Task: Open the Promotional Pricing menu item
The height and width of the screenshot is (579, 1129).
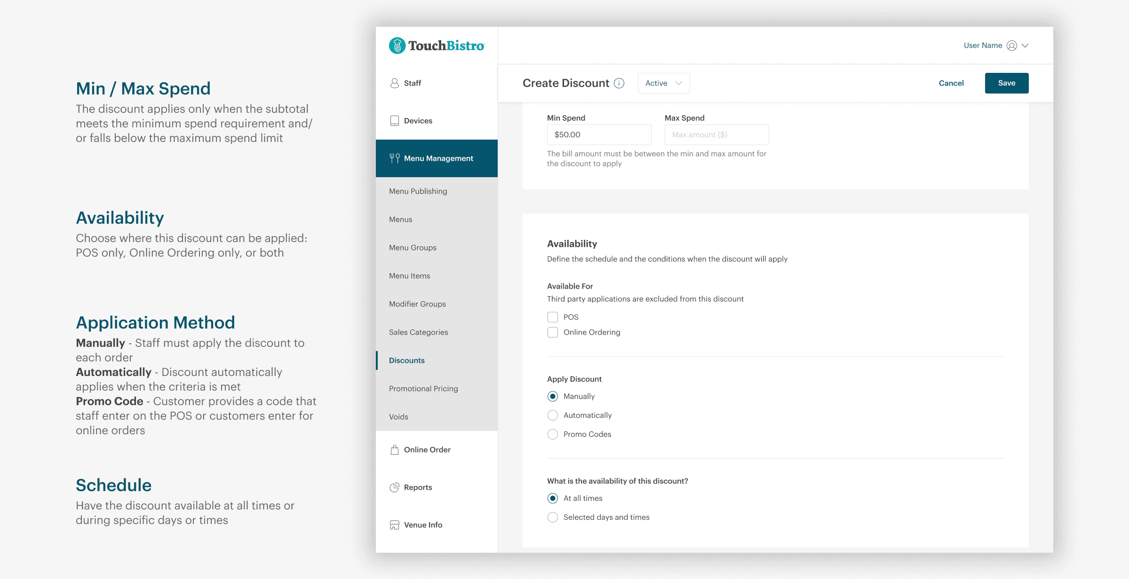Action: point(423,389)
